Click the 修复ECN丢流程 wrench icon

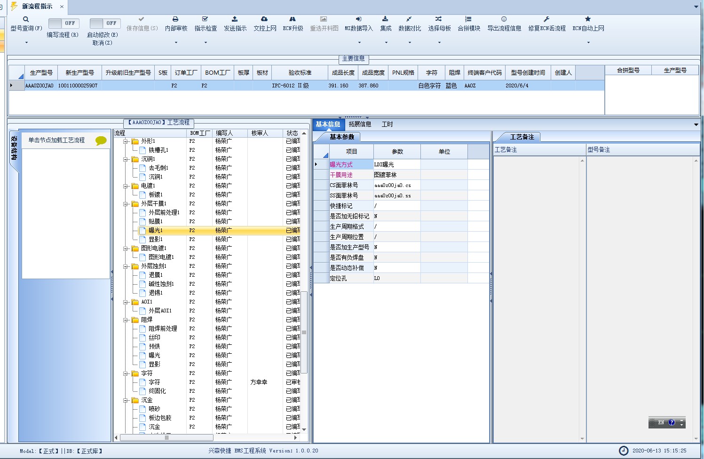(546, 19)
